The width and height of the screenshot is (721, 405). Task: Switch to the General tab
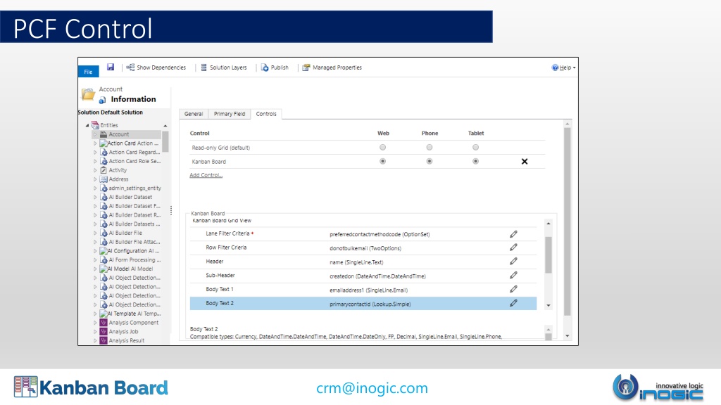[x=194, y=114]
